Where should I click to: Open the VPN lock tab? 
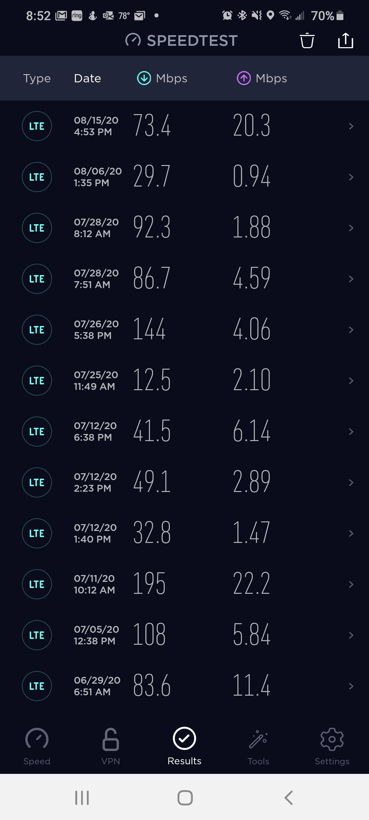click(x=111, y=747)
